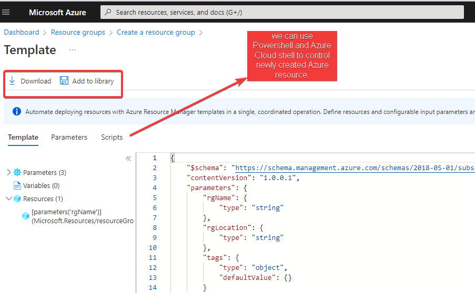
Task: Go to Dashboard breadcrumb
Action: tap(22, 33)
